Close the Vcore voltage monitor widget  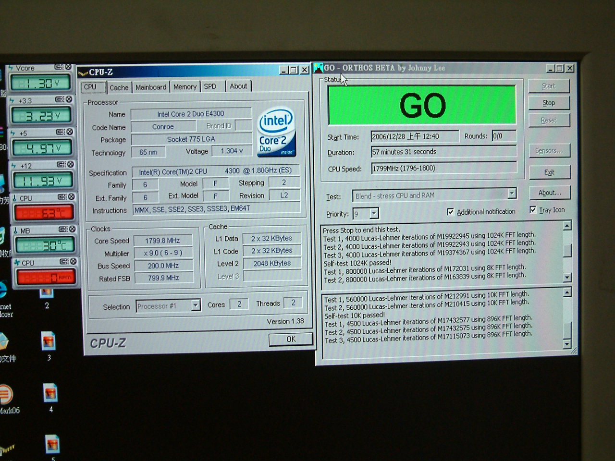click(68, 67)
